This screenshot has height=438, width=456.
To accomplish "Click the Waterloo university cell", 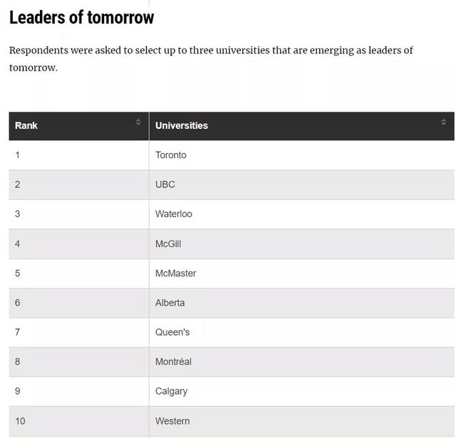I will pos(174,214).
